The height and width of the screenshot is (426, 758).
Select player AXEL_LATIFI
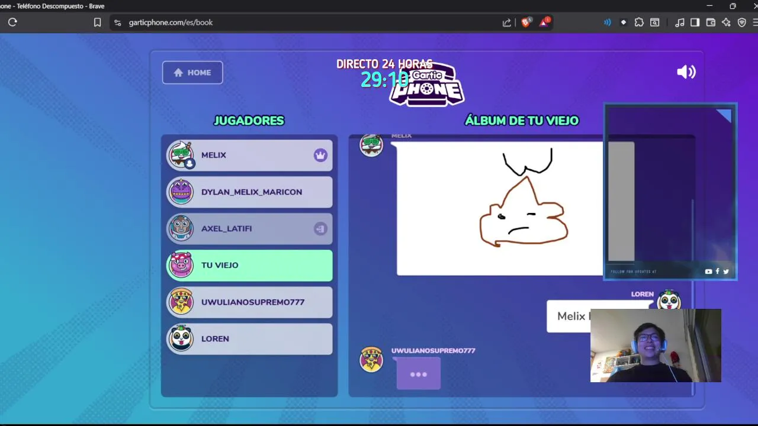[x=249, y=228]
